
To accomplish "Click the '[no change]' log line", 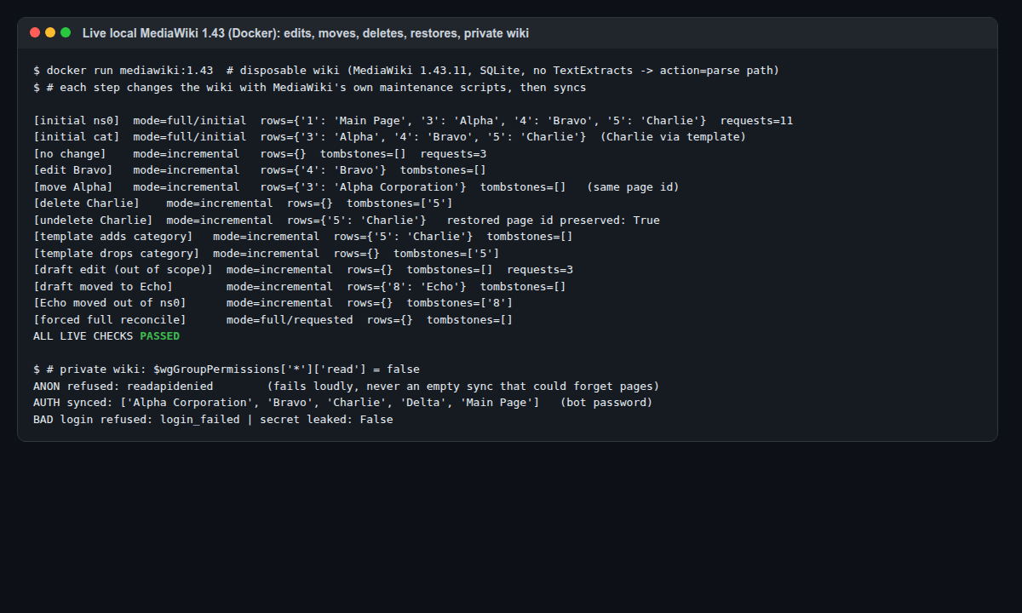I will click(260, 154).
